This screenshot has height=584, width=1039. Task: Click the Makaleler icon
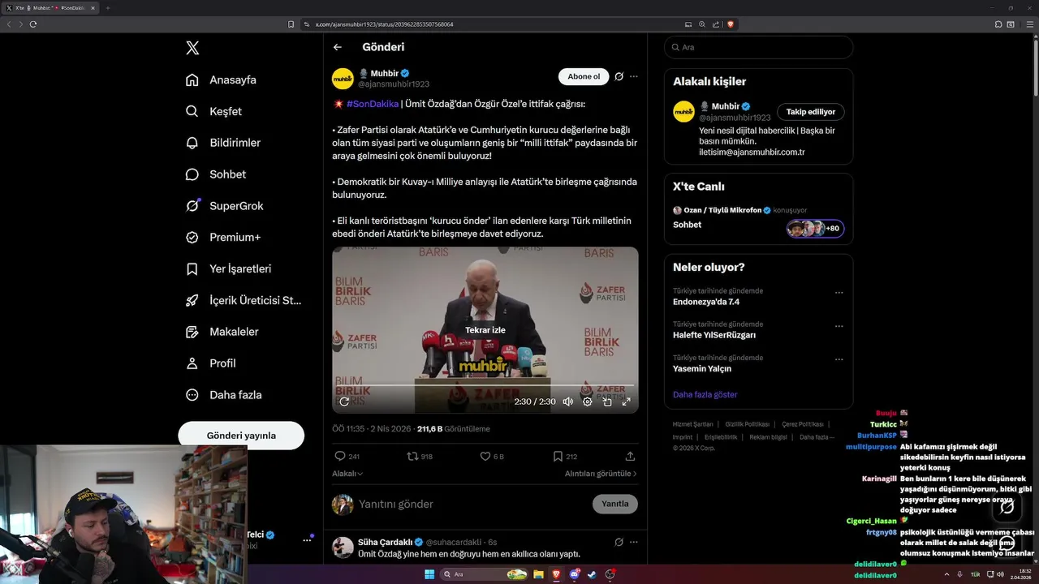point(192,332)
